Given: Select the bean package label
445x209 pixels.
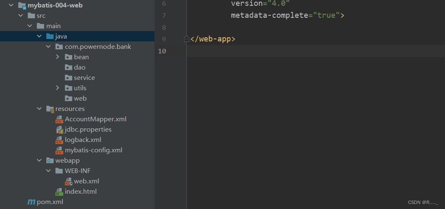Looking at the screenshot, I should click(x=81, y=57).
